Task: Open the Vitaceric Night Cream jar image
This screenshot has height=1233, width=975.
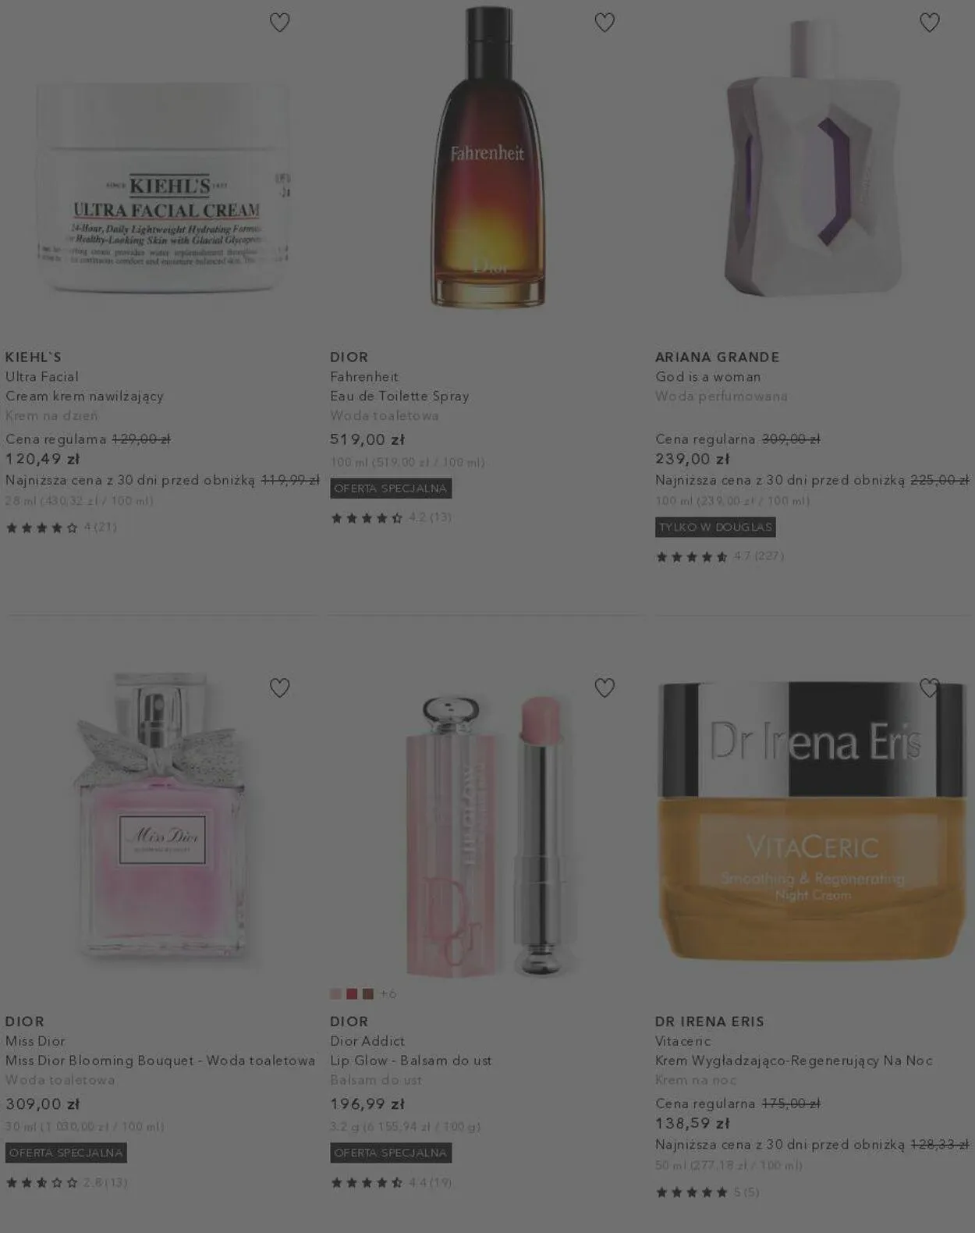Action: coord(812,819)
